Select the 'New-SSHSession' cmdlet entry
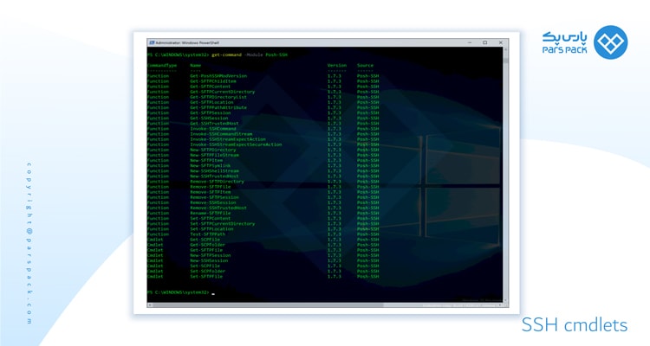The height and width of the screenshot is (346, 650). pyautogui.click(x=210, y=260)
